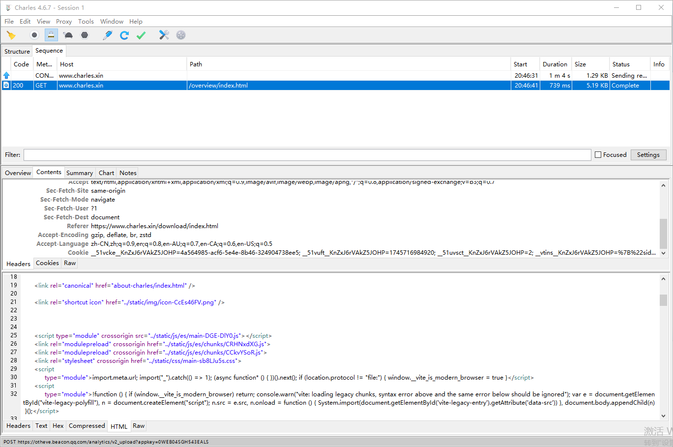Toggle breakpoints hexagon icon
This screenshot has width=673, height=447.
click(85, 35)
